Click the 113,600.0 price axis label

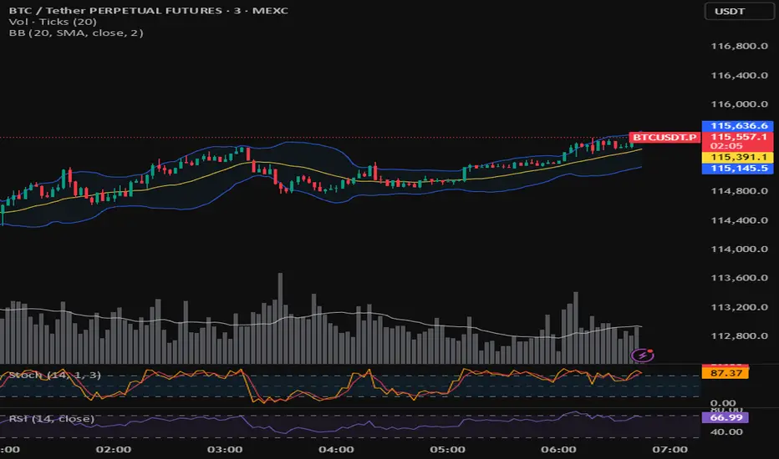740,278
